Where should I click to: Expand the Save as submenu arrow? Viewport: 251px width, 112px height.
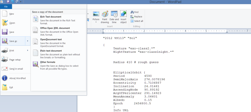(28, 41)
